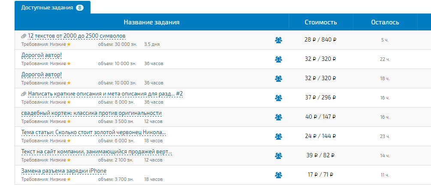Image resolution: width=431 pixels, height=186 pixels.
Task: Select price 37 ₽ / 296 ₽
Action: tap(320, 97)
